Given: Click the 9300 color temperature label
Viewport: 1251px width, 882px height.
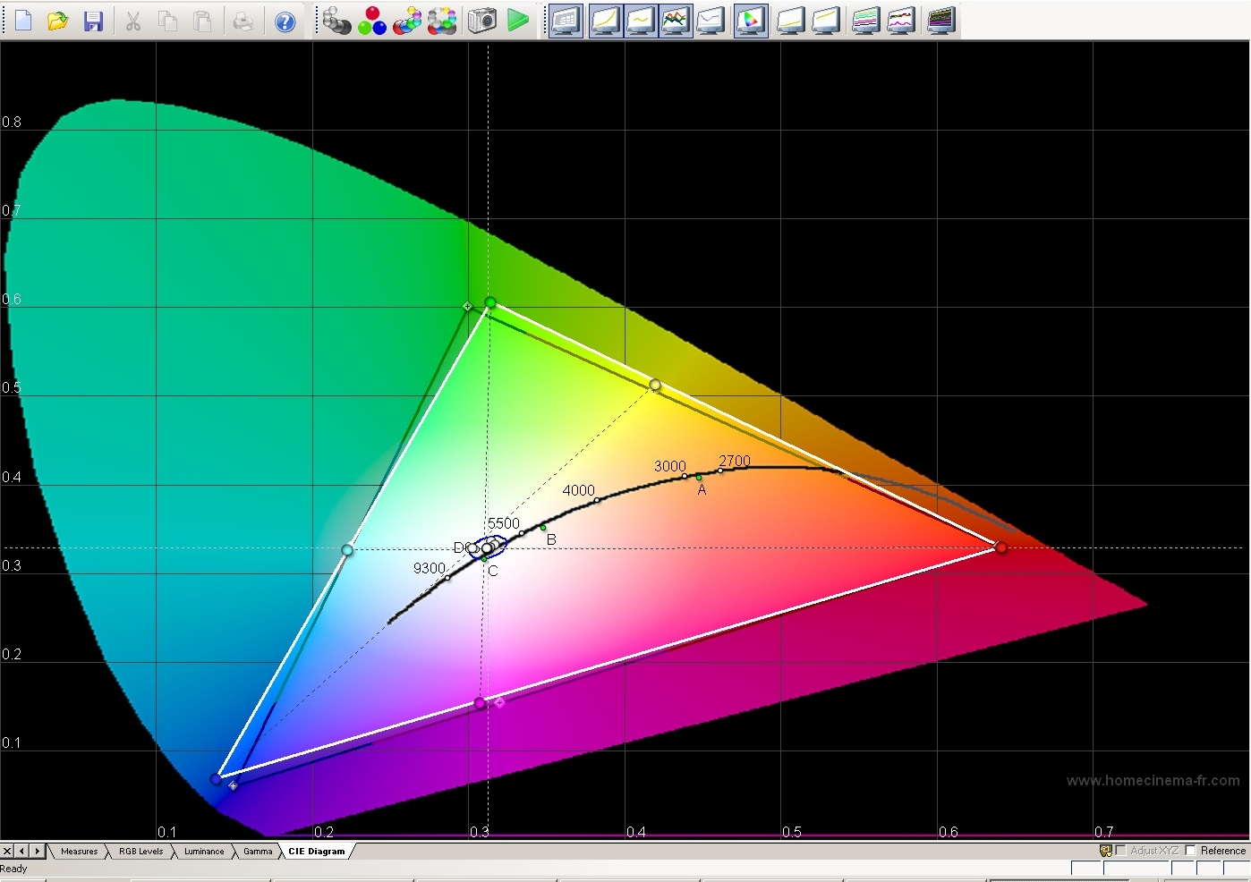Looking at the screenshot, I should (x=430, y=568).
